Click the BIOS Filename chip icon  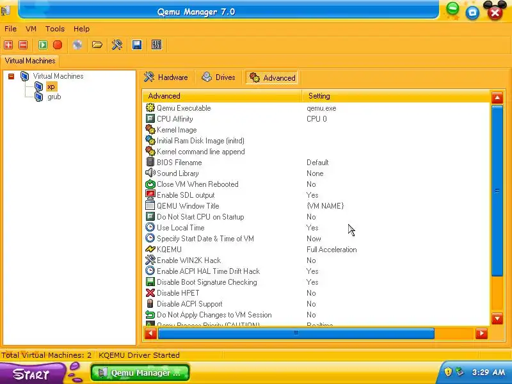(x=150, y=163)
